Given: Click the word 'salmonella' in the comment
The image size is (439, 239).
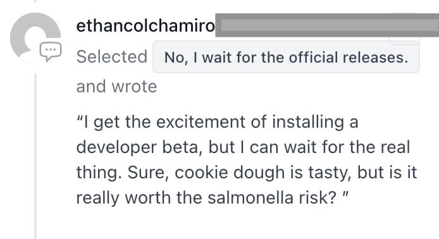Looking at the screenshot, I should coord(251,197).
